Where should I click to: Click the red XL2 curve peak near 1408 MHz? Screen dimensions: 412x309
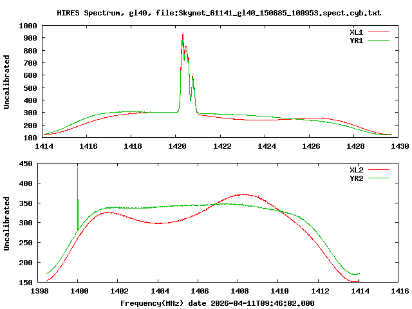click(244, 194)
